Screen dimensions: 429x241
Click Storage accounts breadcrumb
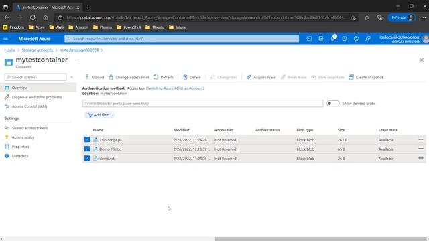(38, 50)
